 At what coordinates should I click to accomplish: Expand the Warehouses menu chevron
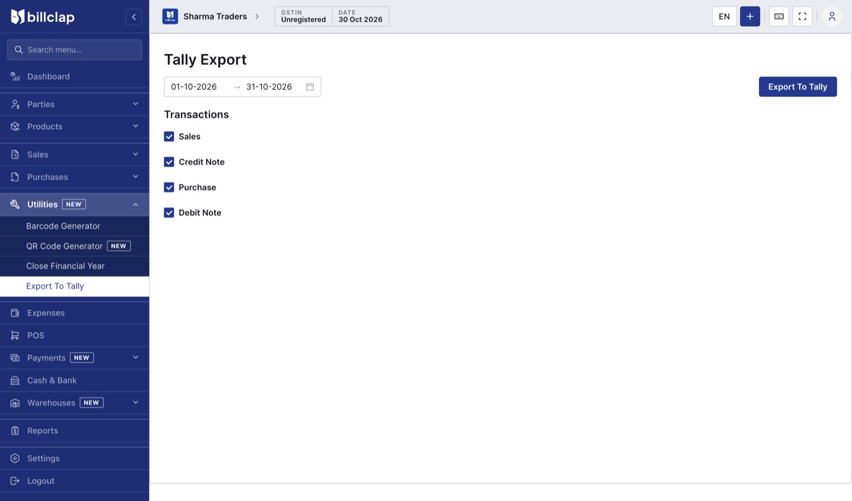pos(136,402)
